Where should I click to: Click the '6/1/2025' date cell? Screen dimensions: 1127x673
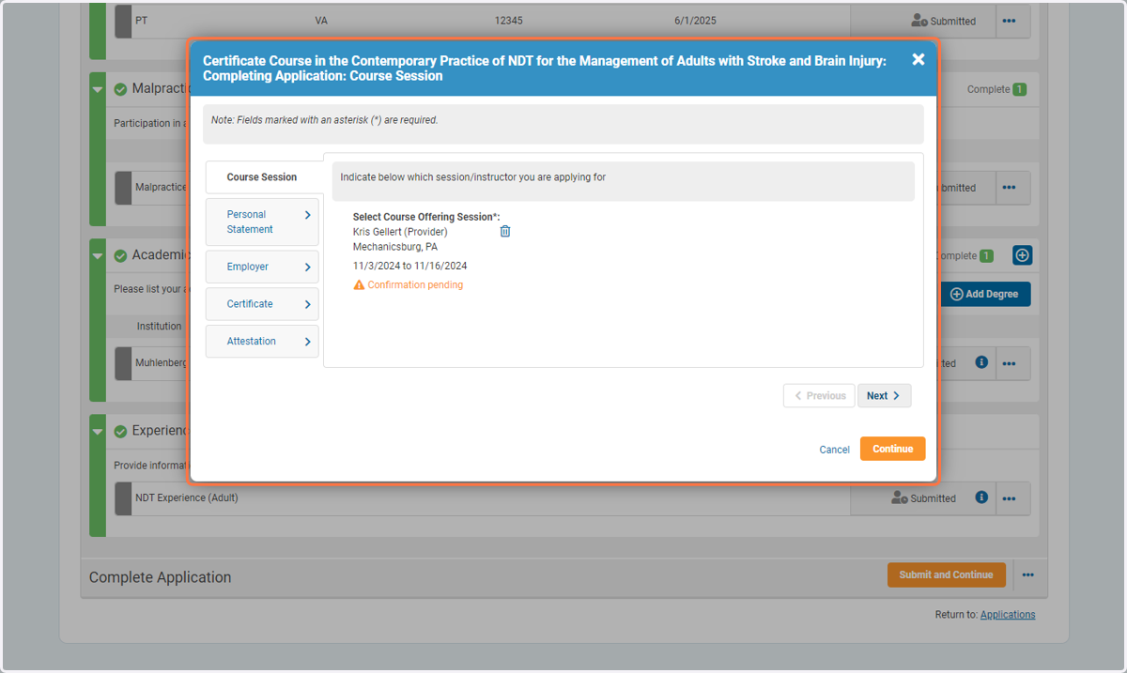click(695, 20)
